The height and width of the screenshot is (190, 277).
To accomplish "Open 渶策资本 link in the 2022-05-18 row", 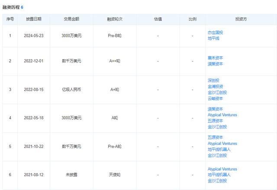I will [x=215, y=109].
